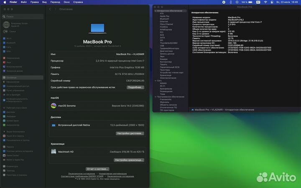301x188 pixels.
Task: Click MacBook Pro —VLADIMIR in the path bar
Action: (209, 110)
